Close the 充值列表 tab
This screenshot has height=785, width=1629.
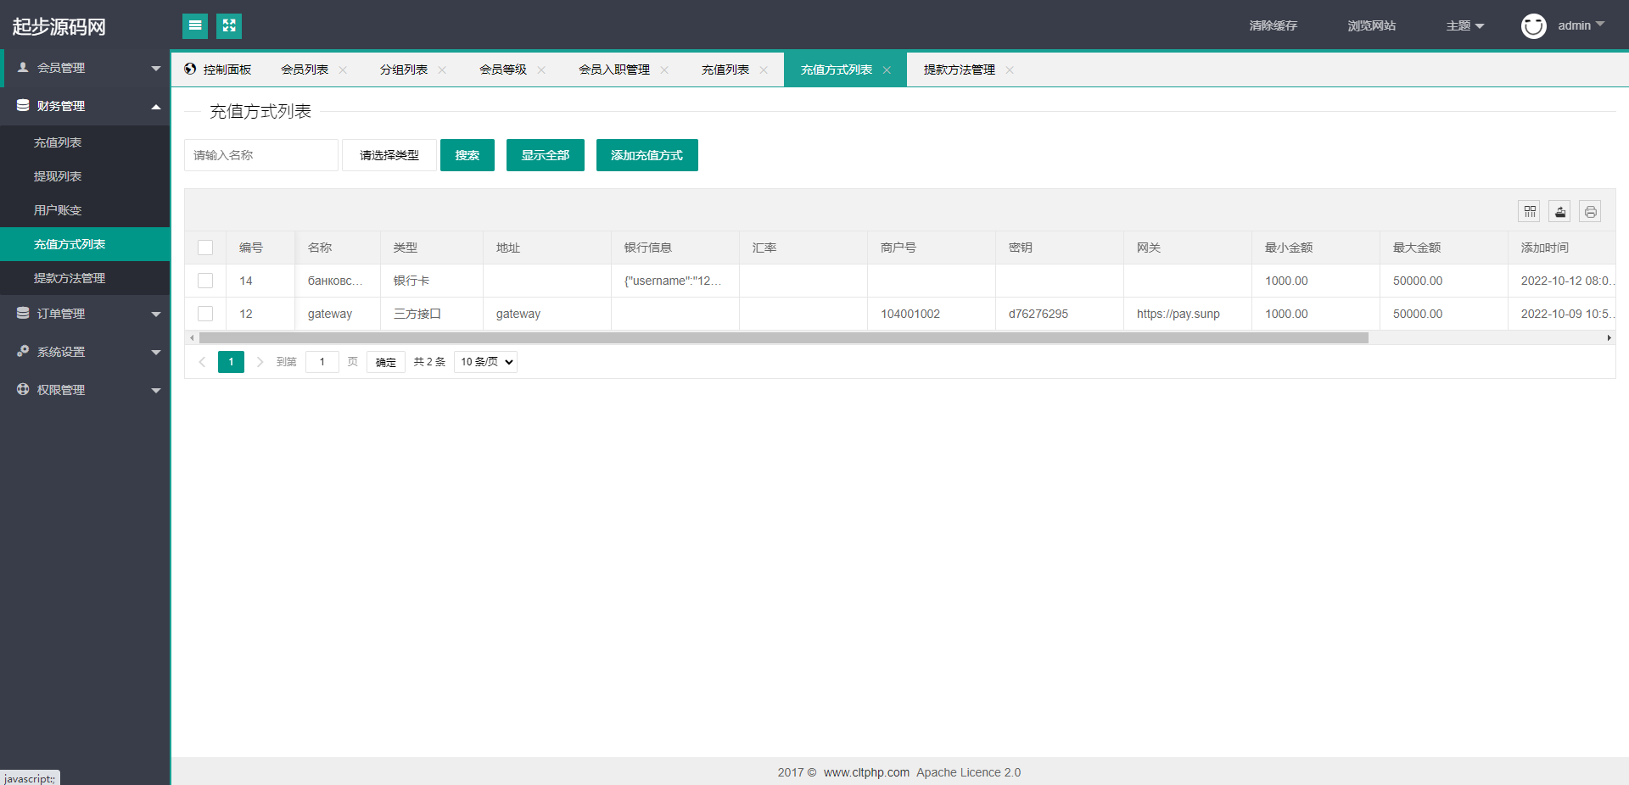764,70
